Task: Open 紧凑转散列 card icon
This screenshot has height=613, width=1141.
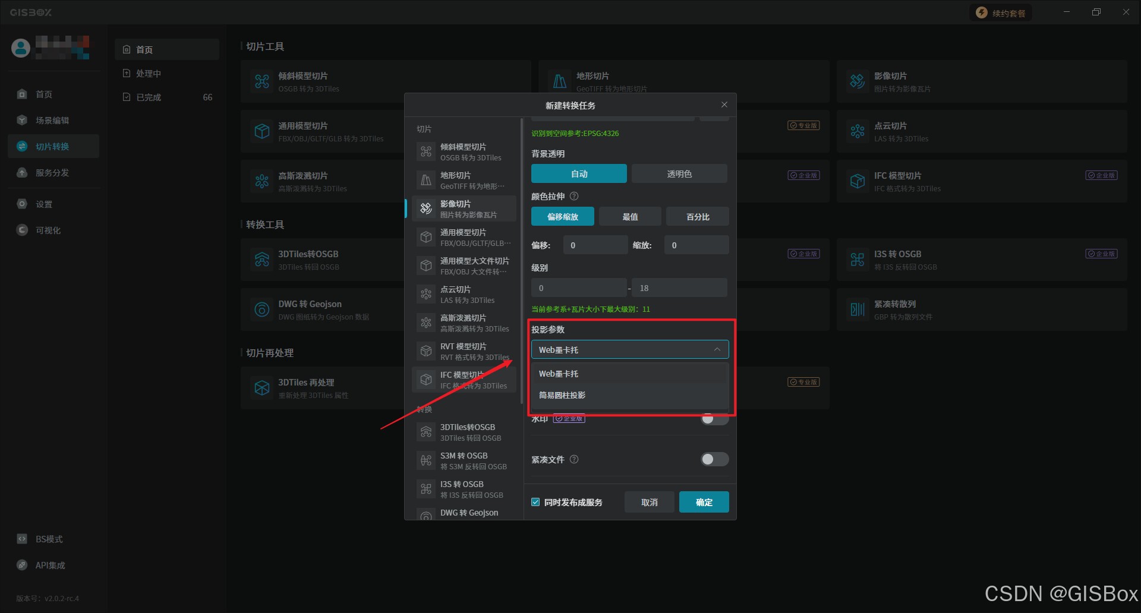Action: point(858,309)
